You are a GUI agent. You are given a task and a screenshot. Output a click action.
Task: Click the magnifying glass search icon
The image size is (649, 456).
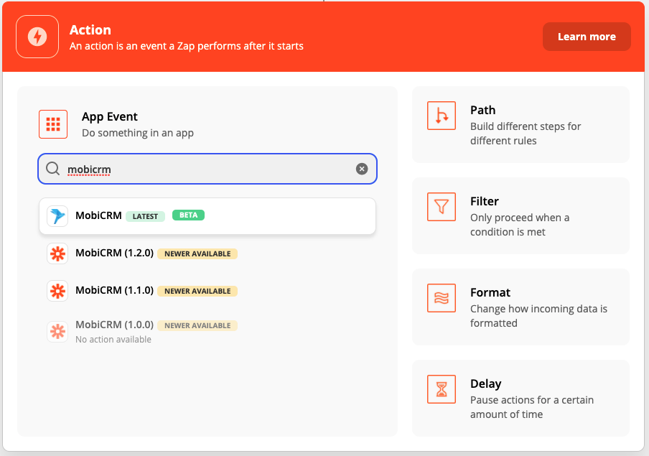tap(53, 169)
